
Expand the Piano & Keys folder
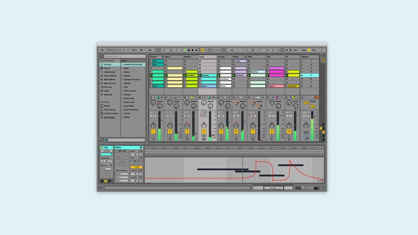(x=122, y=91)
